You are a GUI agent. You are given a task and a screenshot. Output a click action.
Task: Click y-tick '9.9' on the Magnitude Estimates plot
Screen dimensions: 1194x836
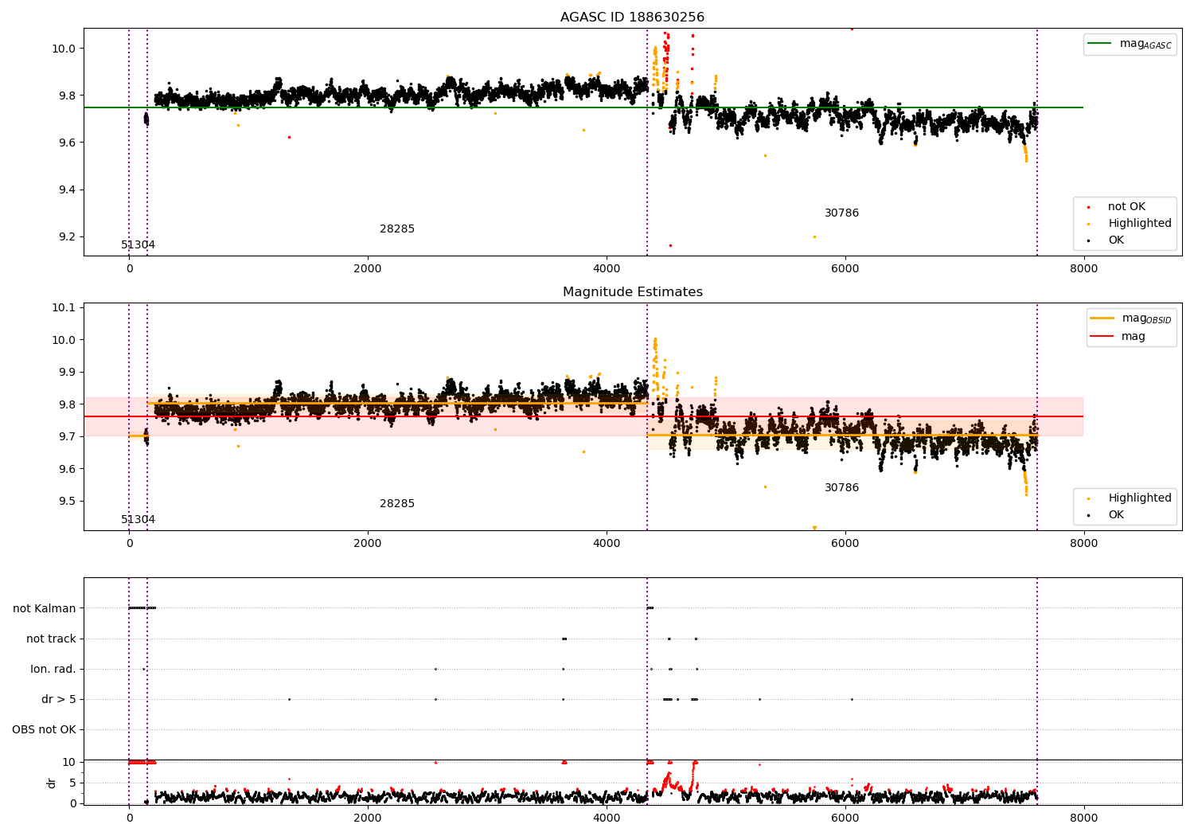click(66, 373)
